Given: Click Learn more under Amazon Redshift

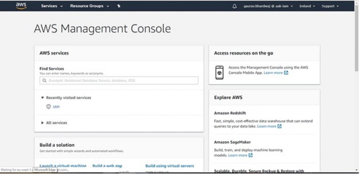Looking at the screenshot, I should pos(266,126).
